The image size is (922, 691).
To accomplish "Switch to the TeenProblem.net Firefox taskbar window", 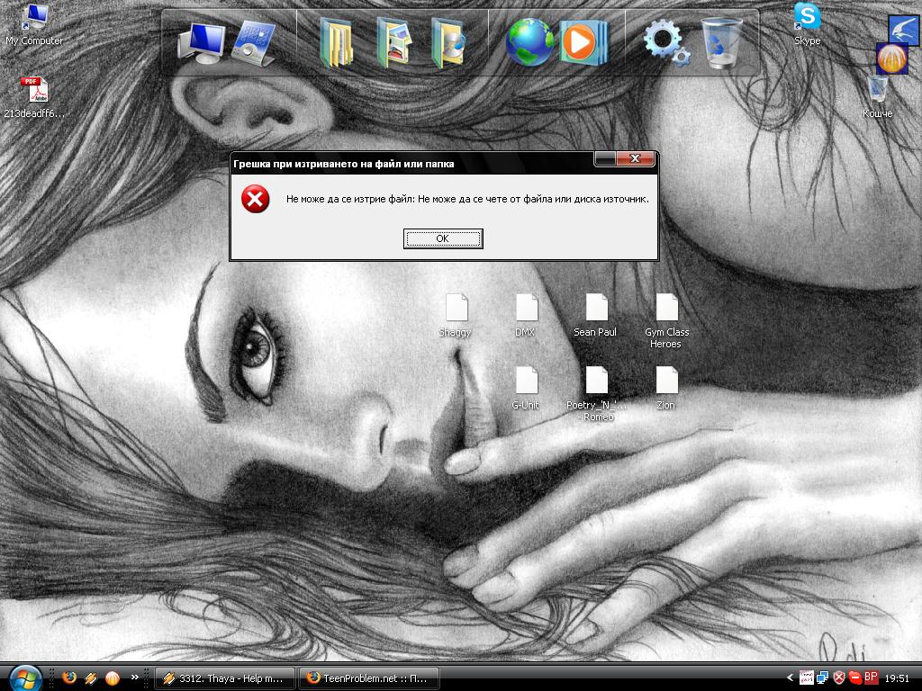I will click(x=371, y=678).
